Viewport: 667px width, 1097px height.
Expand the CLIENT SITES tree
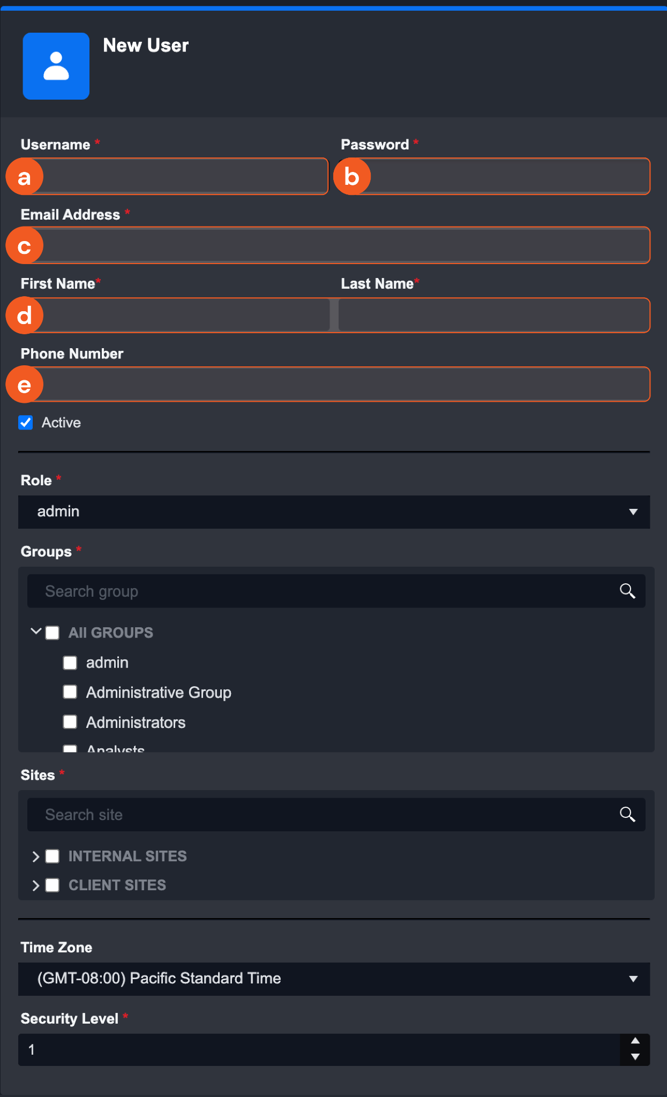36,885
